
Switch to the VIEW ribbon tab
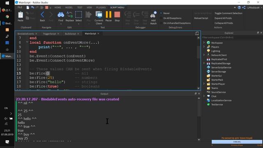pyautogui.click(x=89, y=7)
